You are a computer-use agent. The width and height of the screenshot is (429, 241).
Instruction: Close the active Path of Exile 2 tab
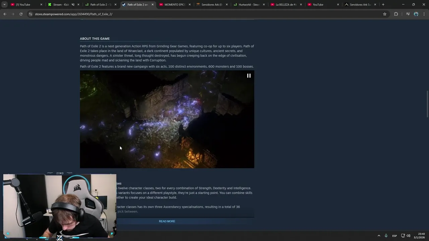[x=152, y=5]
